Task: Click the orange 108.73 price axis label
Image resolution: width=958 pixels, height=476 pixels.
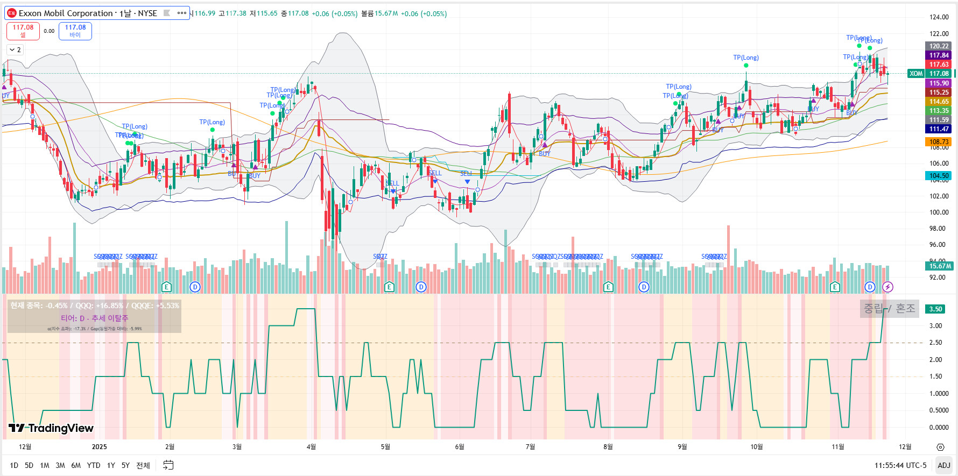Action: tap(939, 142)
